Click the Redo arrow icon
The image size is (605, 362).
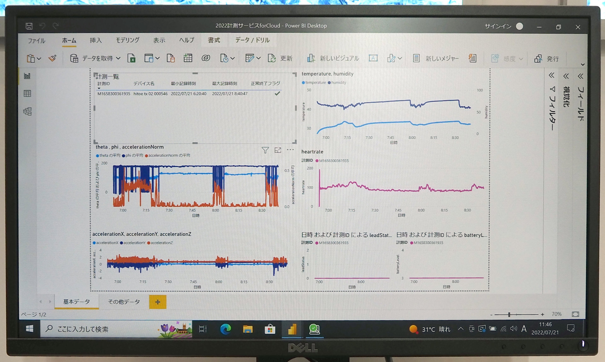pyautogui.click(x=56, y=26)
